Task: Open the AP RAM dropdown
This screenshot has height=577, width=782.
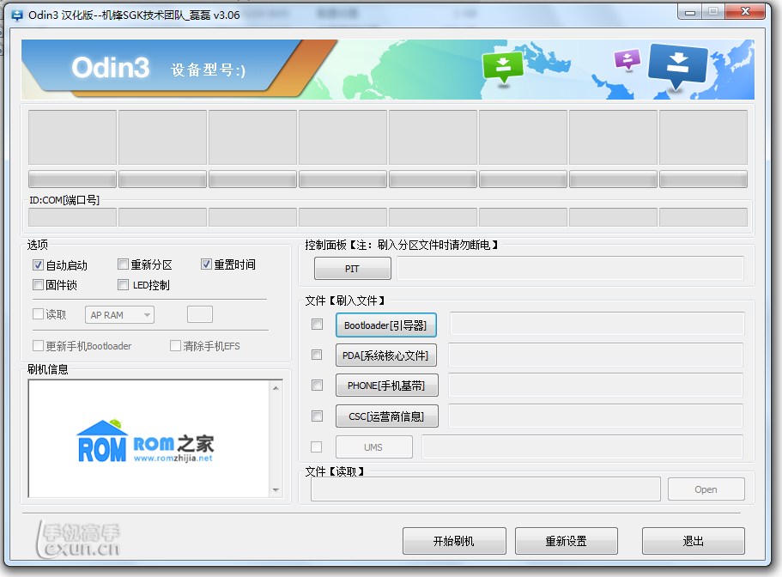Action: (x=119, y=314)
